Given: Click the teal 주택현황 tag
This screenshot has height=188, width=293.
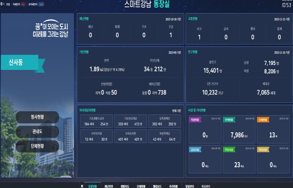Looking at the screenshot, I should (230, 119).
